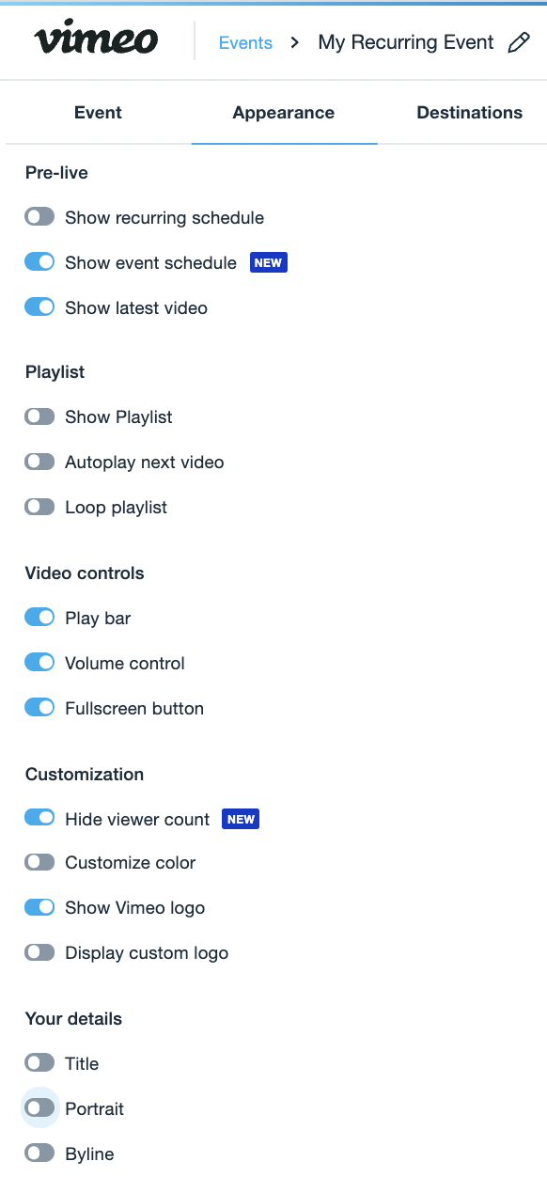Click the Vimeo logo

[96, 40]
